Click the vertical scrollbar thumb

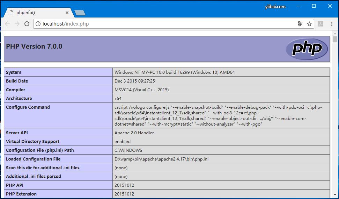(335, 40)
